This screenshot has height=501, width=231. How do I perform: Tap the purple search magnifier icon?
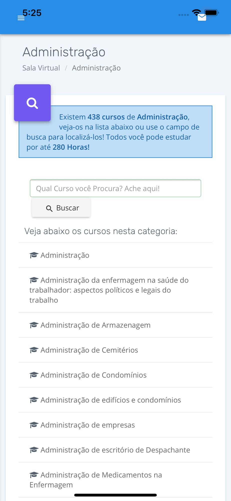pos(32,103)
